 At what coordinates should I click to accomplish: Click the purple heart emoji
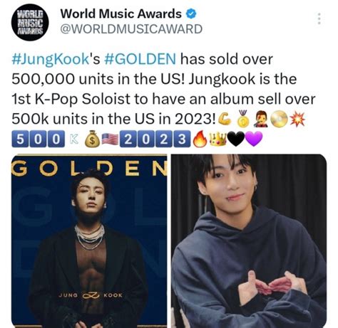pos(254,139)
